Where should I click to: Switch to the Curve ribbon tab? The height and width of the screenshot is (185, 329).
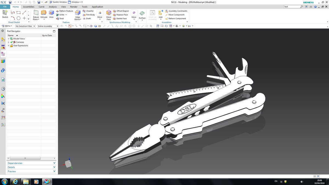tap(41, 7)
